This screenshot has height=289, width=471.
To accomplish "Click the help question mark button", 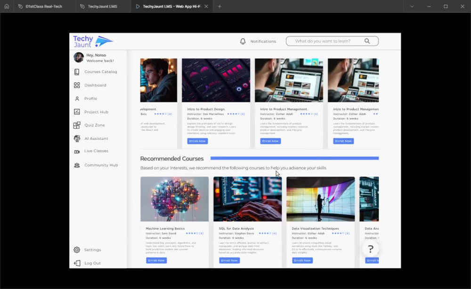I will (370, 249).
